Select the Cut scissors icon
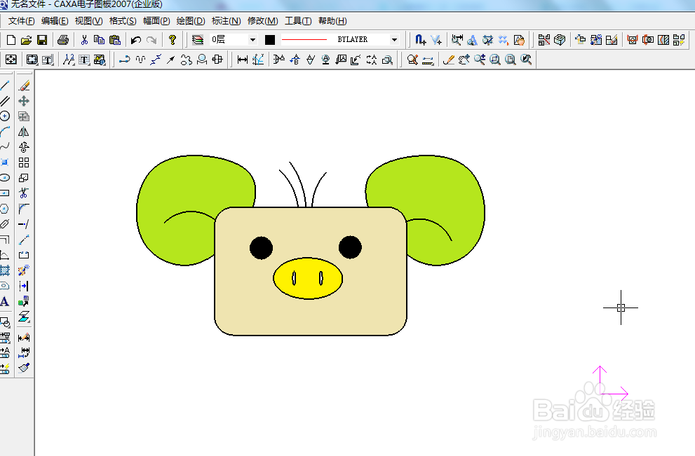The width and height of the screenshot is (695, 456). pyautogui.click(x=84, y=40)
